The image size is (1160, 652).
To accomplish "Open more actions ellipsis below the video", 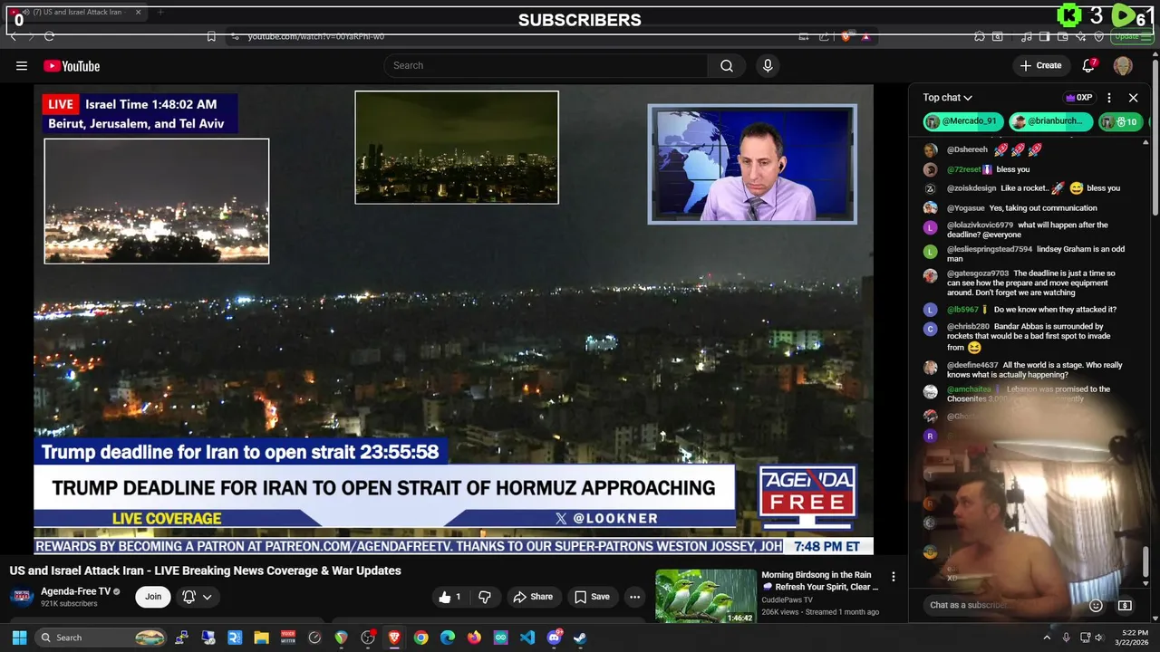I will 635,597.
